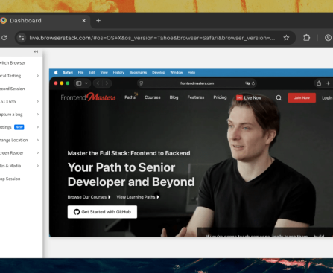Image resolution: width=333 pixels, height=273 pixels.
Task: Go forward in Safari
Action: click(107, 83)
